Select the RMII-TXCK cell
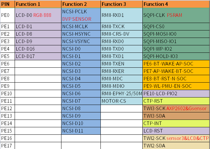This screenshot has height=149, width=210. 121,26
